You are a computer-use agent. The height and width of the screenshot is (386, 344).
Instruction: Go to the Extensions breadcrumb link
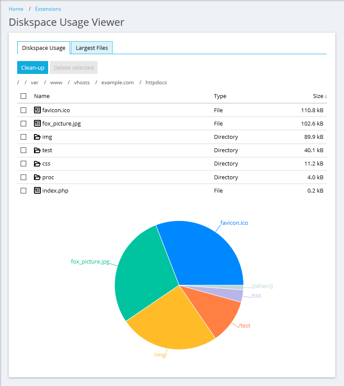point(48,9)
